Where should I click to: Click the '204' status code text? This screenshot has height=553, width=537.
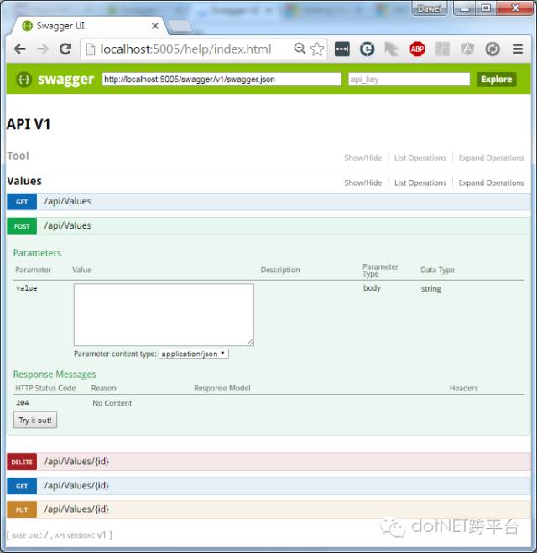[x=23, y=402]
